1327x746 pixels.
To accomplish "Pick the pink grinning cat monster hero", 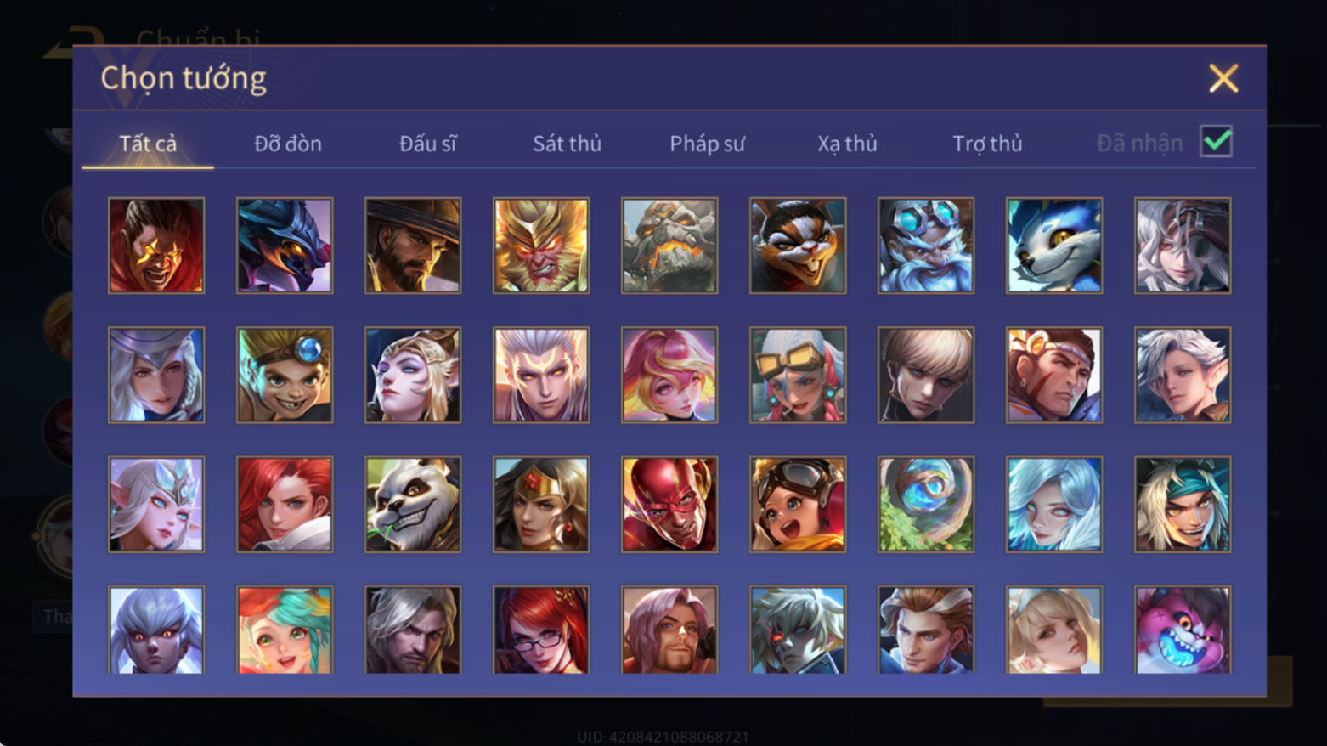I will [x=1183, y=630].
